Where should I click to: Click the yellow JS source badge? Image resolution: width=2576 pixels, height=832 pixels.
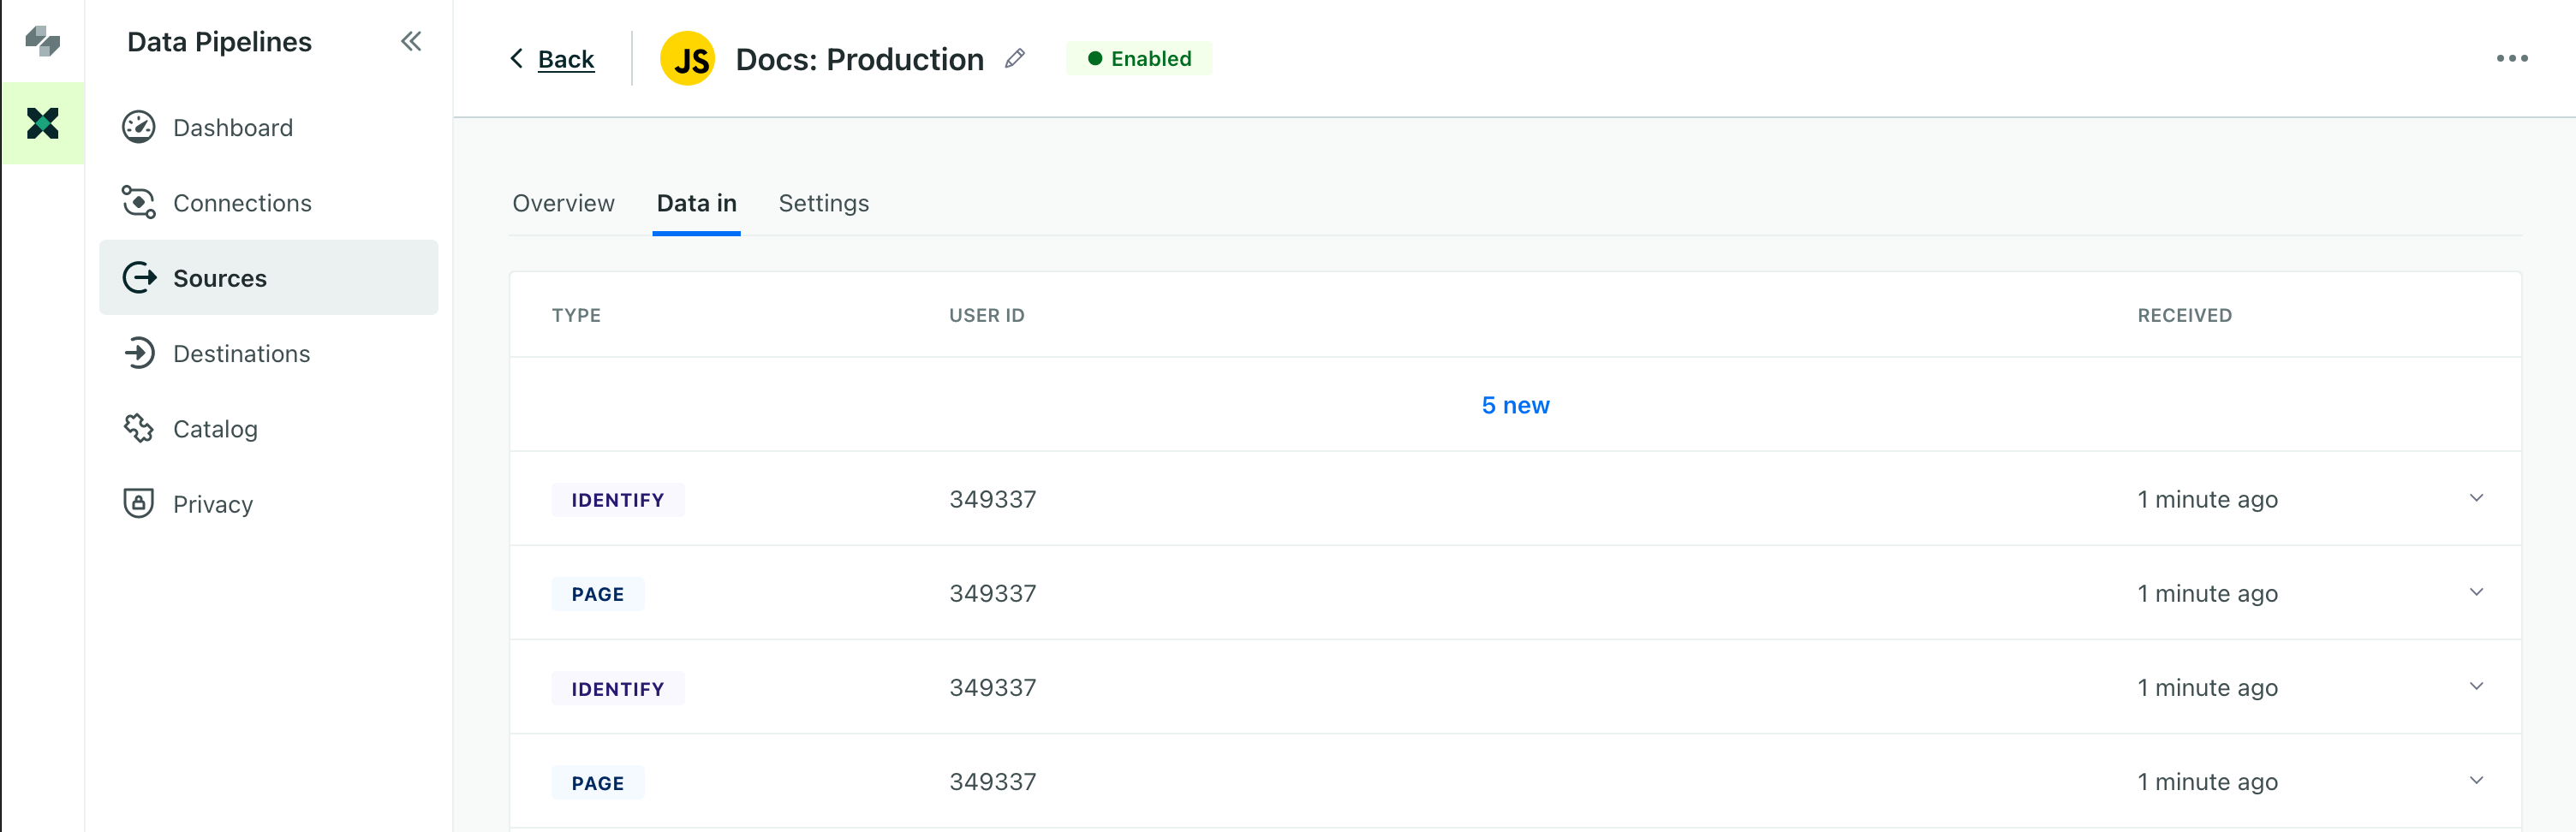click(x=688, y=59)
